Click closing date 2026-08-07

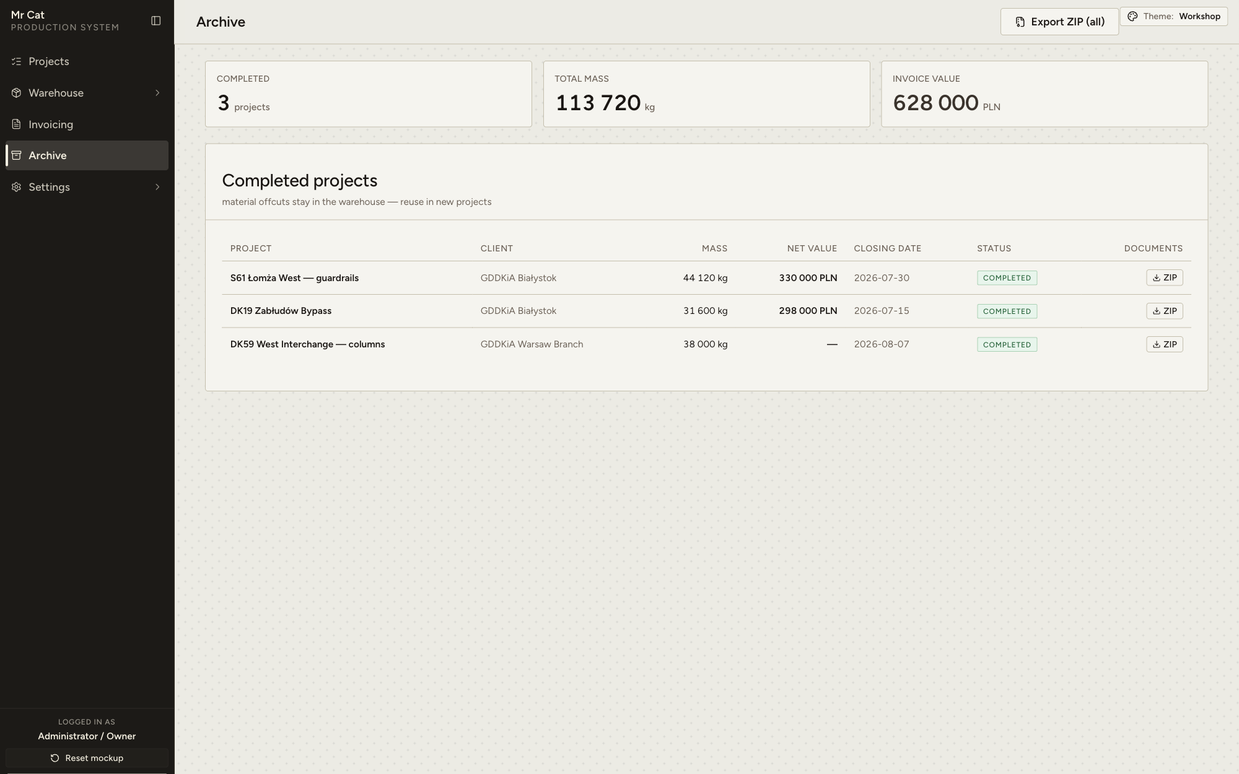click(x=882, y=344)
